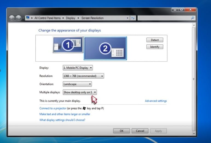Viewport: 211px width, 143px height.
Task: Click the Back navigation arrow
Action: click(12, 18)
